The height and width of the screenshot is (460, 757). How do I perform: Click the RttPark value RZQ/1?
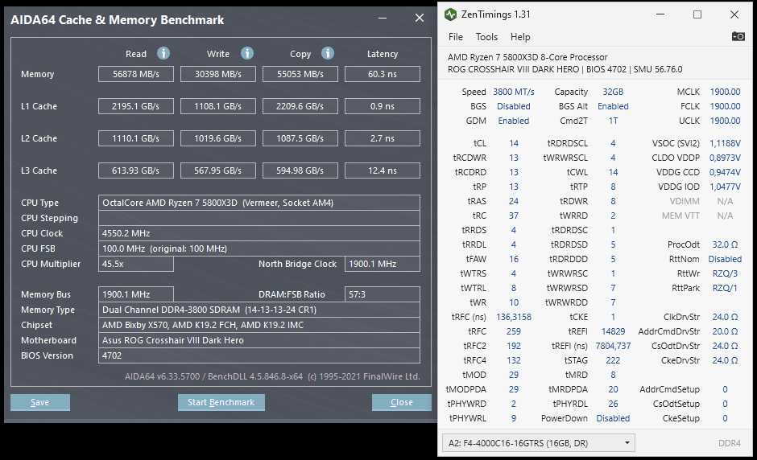(725, 288)
